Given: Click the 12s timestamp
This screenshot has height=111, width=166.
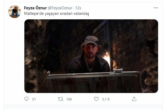Looking at the screenshot, I should click(78, 8).
